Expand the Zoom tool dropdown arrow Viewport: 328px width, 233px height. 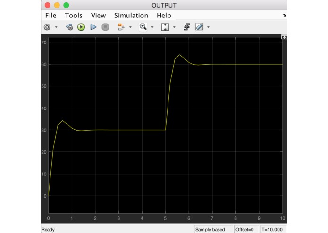coord(152,27)
